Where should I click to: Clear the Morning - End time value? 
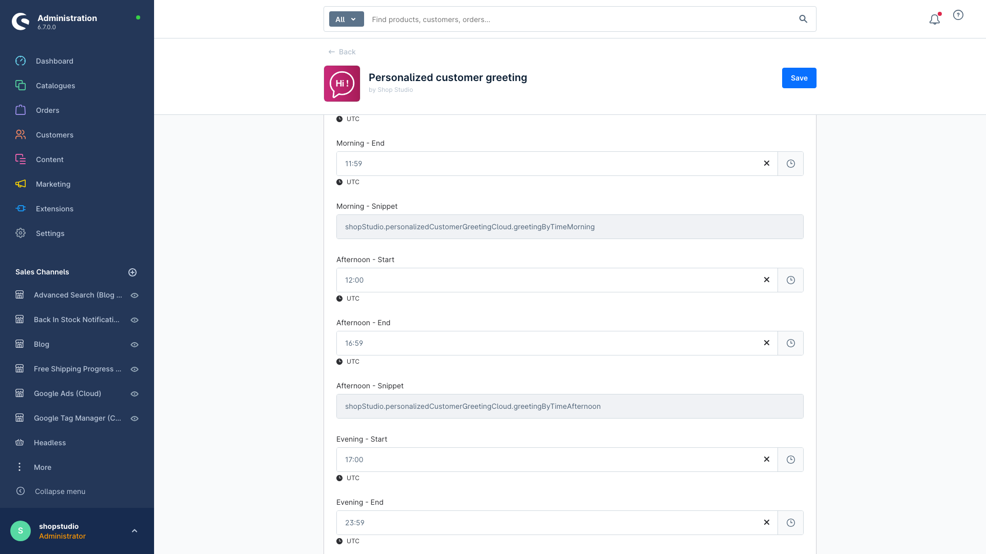(767, 163)
